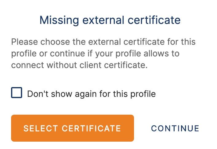
Task: Click the line "connect without client certificate."
Action: coord(80,65)
